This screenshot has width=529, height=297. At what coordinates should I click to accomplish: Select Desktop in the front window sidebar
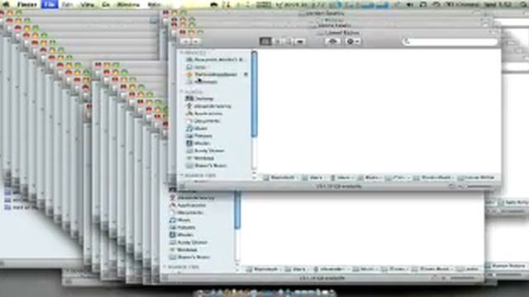coord(200,99)
